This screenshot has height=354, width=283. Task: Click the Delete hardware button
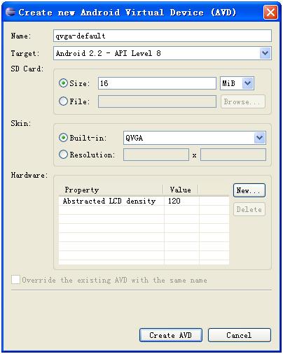249,209
